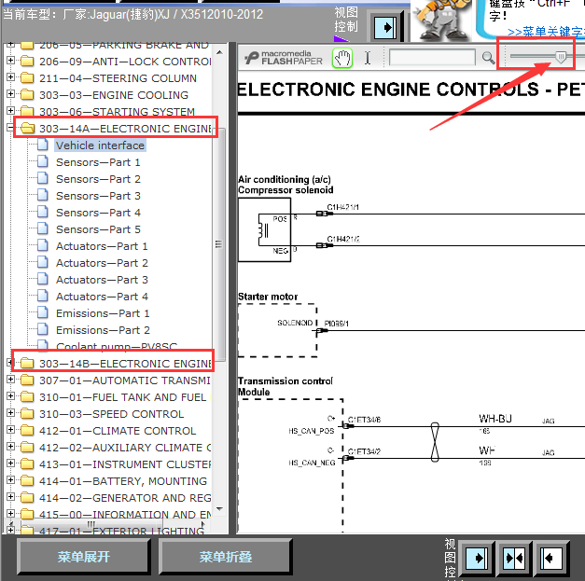This screenshot has width=585, height=581.
Task: Open Coolant pump—PV8SC diagram
Action: pyautogui.click(x=117, y=346)
